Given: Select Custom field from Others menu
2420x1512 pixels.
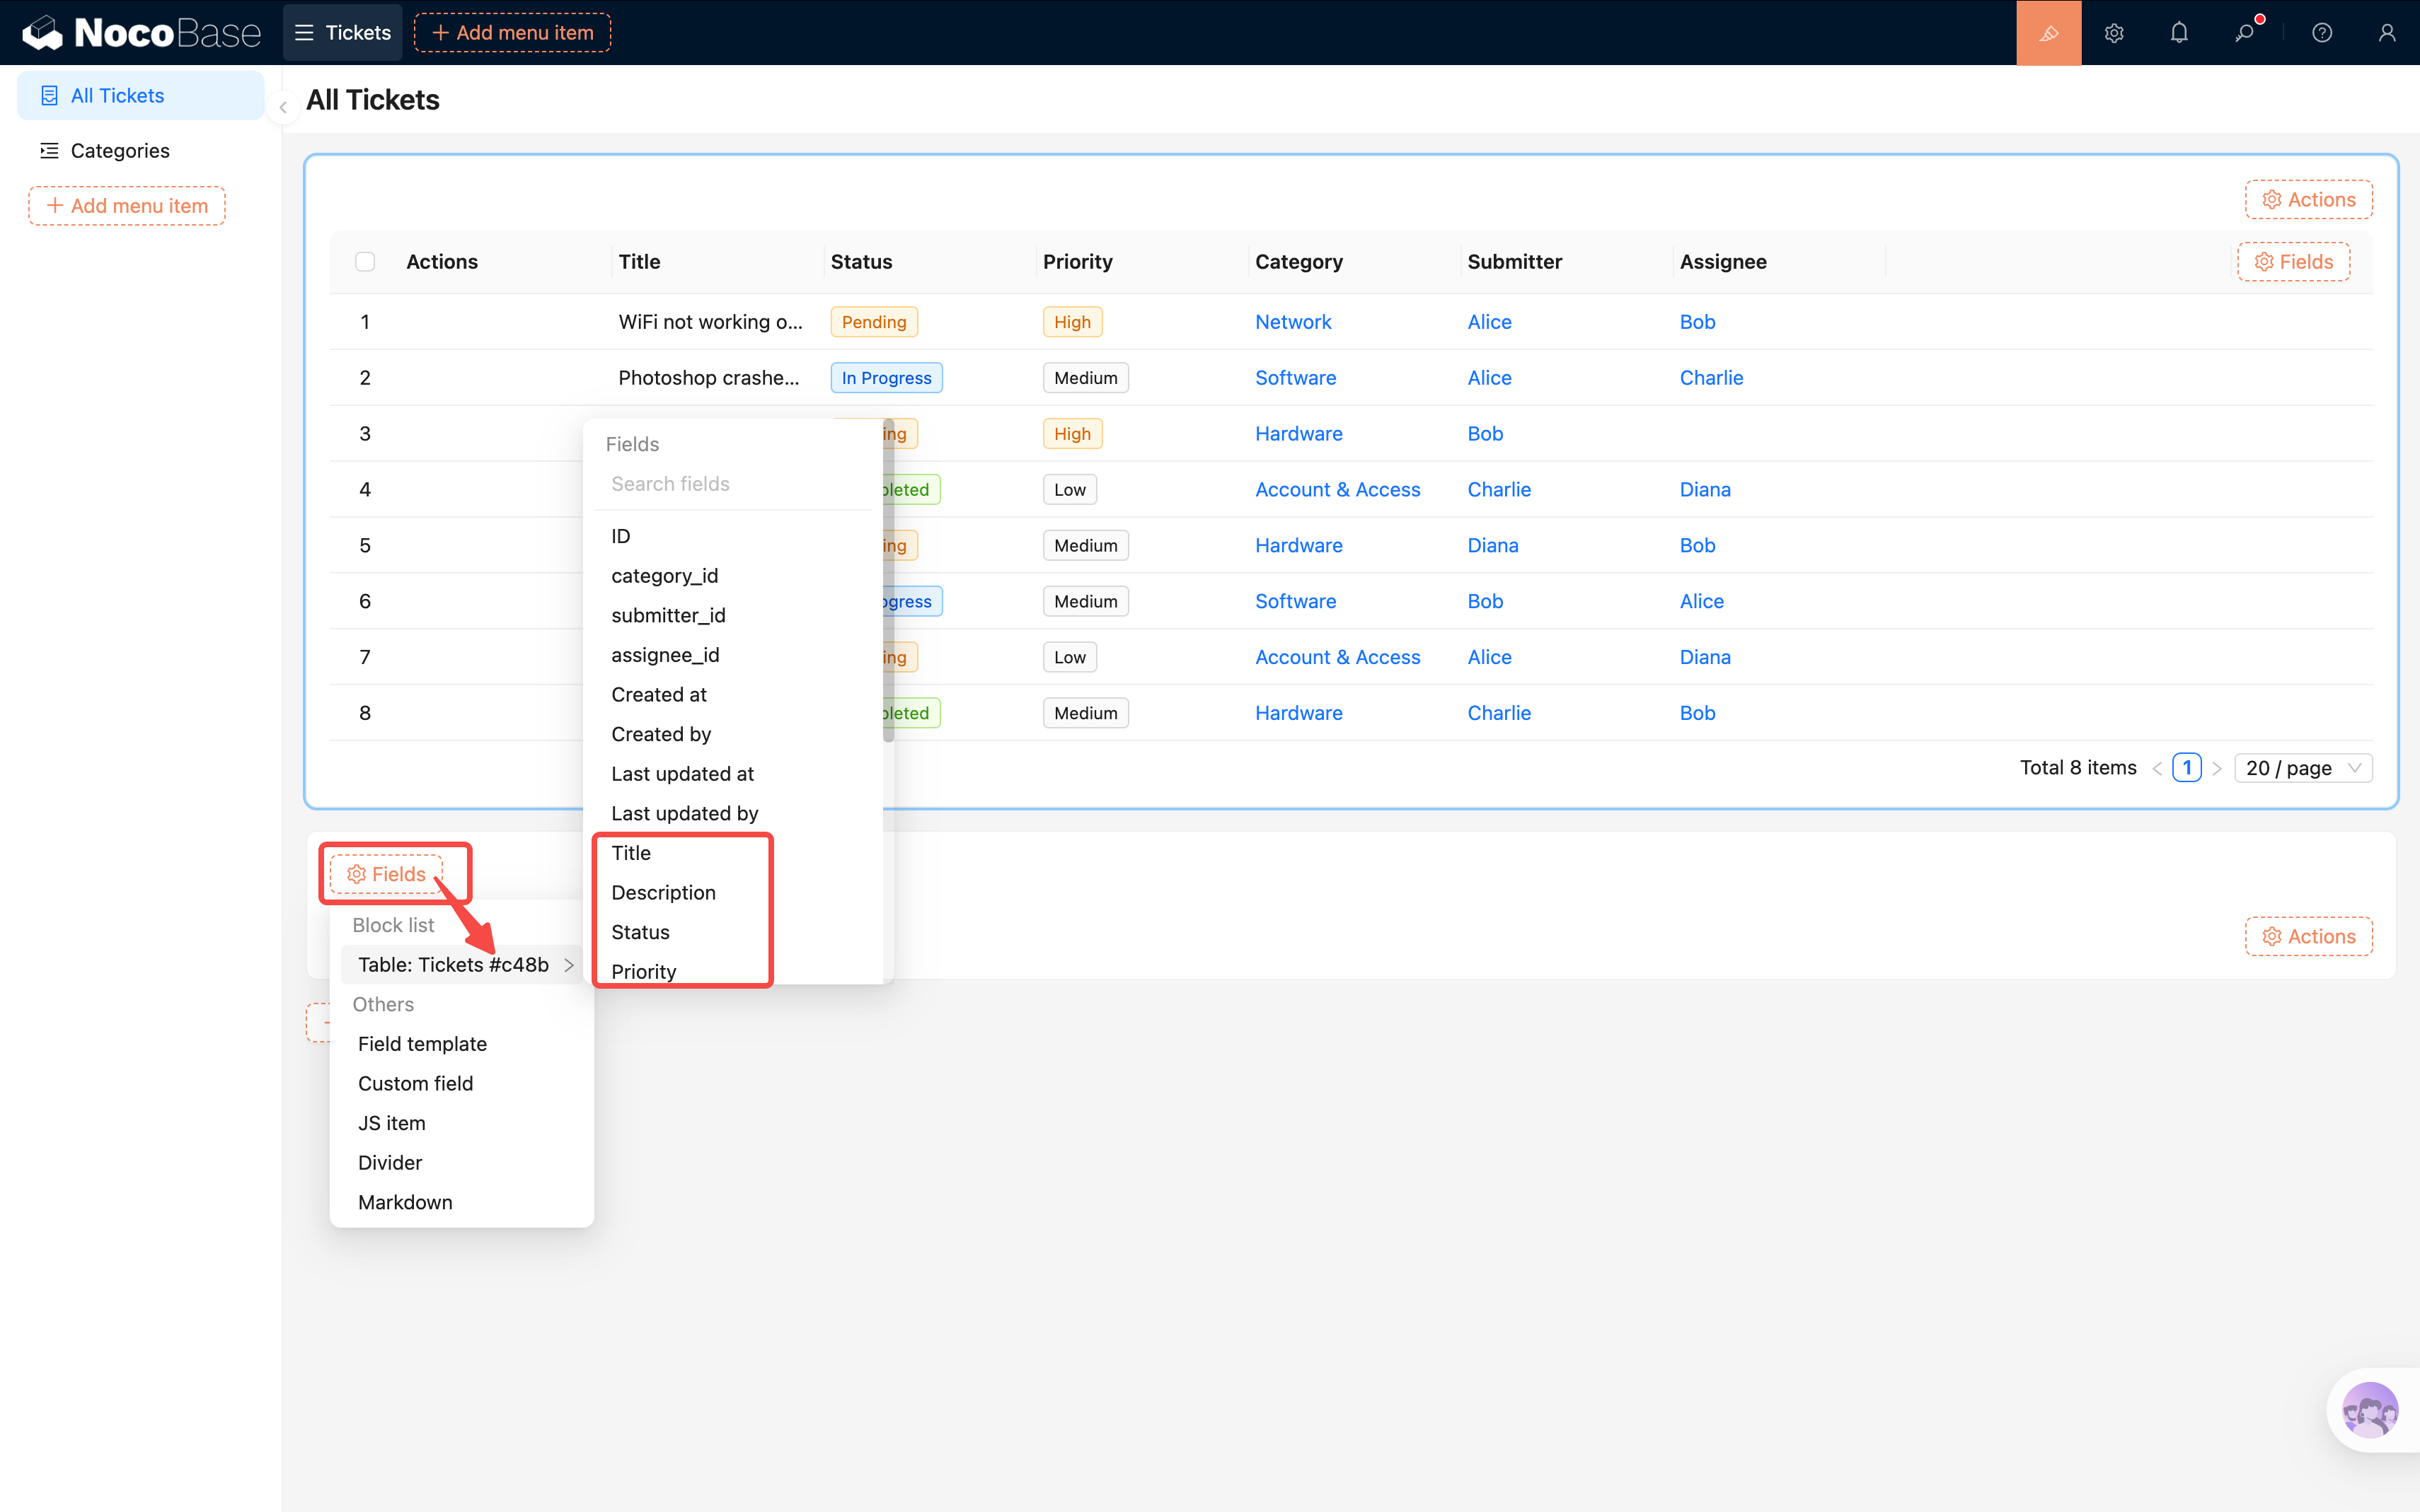Looking at the screenshot, I should [415, 1083].
